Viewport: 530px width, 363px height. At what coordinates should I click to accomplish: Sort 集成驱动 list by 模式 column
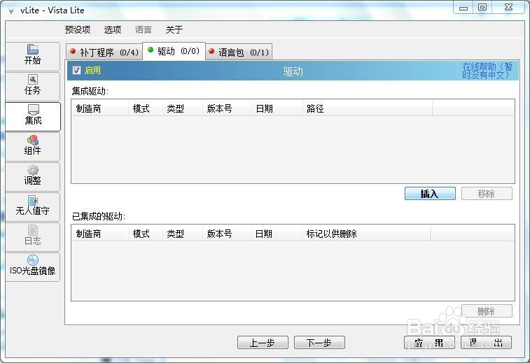(x=146, y=108)
